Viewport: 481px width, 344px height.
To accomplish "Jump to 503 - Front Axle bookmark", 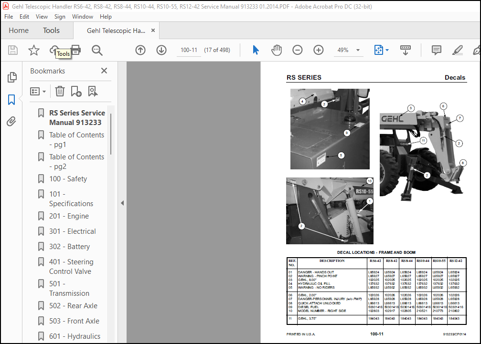I will (74, 321).
